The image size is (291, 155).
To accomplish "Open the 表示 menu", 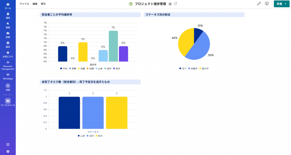I will 43,4.
